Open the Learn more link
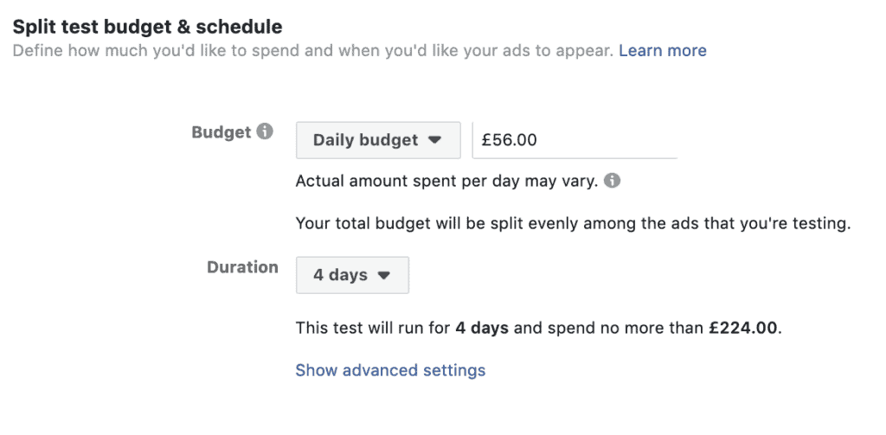 [662, 51]
